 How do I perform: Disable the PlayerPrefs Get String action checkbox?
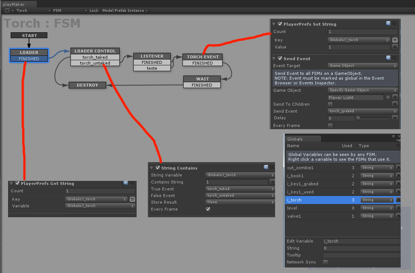pyautogui.click(x=18, y=183)
